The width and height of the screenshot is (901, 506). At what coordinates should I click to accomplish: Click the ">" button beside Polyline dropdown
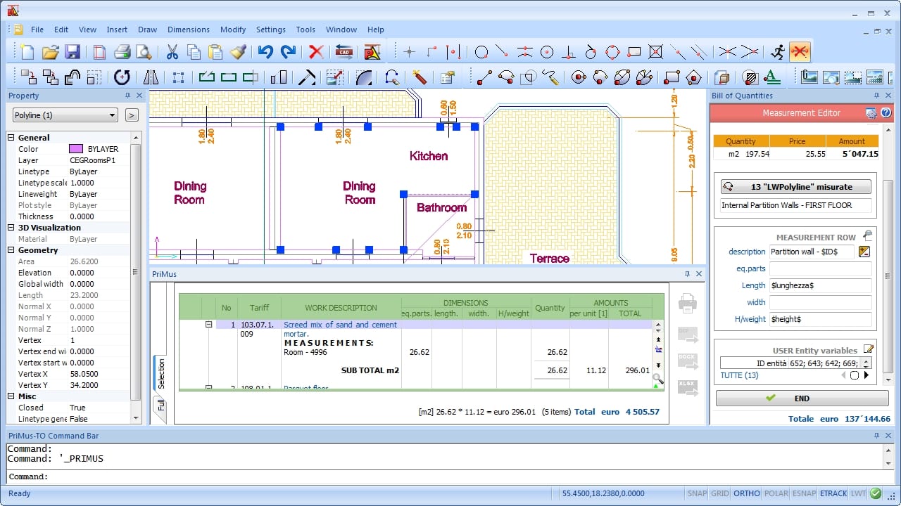tap(132, 115)
